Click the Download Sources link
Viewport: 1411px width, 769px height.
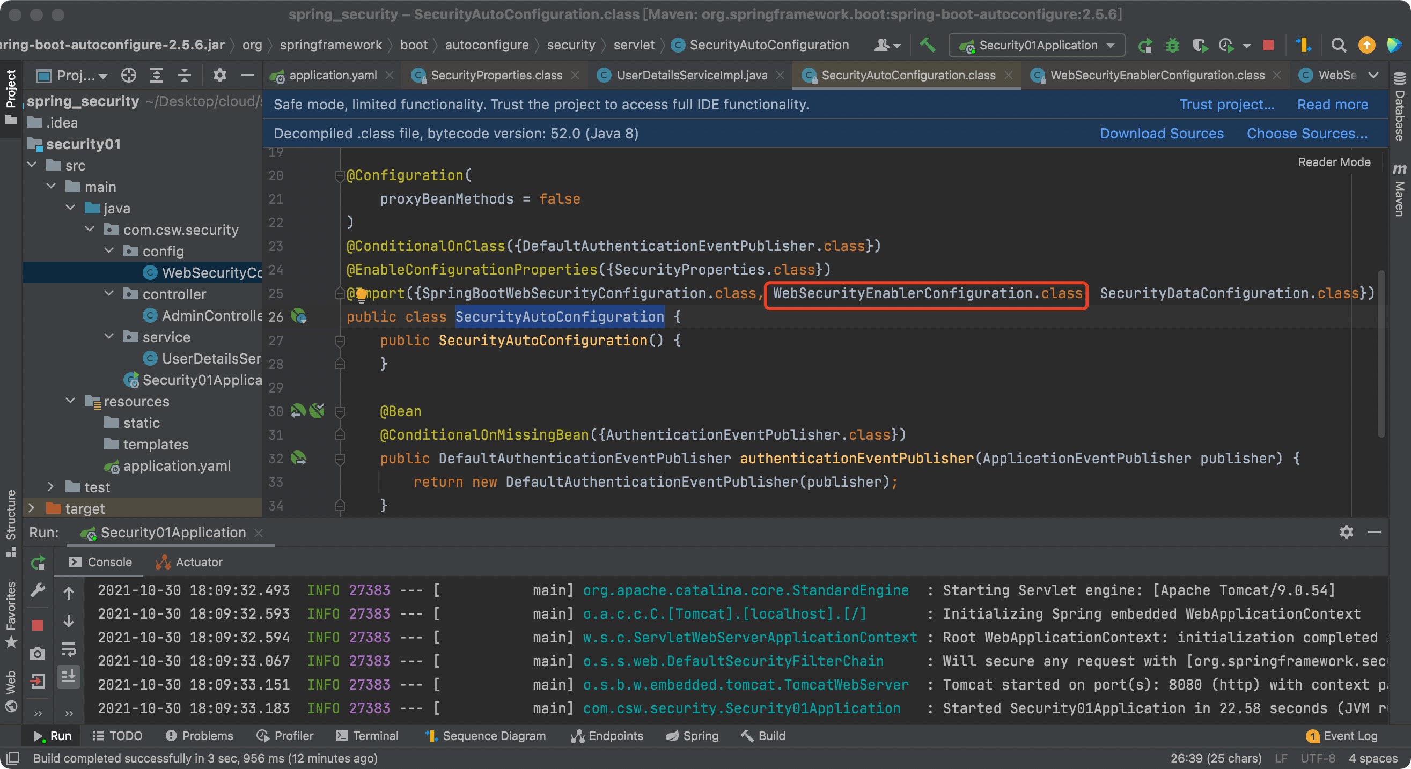pos(1161,133)
